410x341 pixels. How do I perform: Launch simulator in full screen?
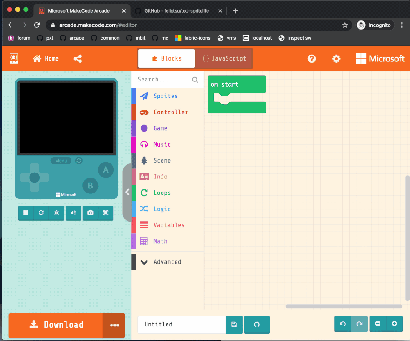[x=106, y=213]
